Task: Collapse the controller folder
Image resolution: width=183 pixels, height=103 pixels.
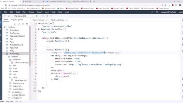Action: click(x=10, y=60)
